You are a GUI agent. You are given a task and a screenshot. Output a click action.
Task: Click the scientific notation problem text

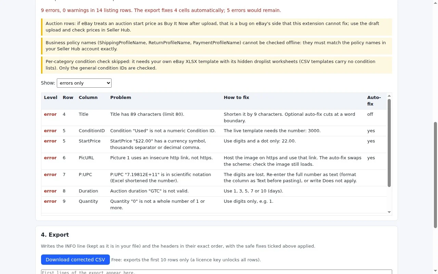point(160,178)
